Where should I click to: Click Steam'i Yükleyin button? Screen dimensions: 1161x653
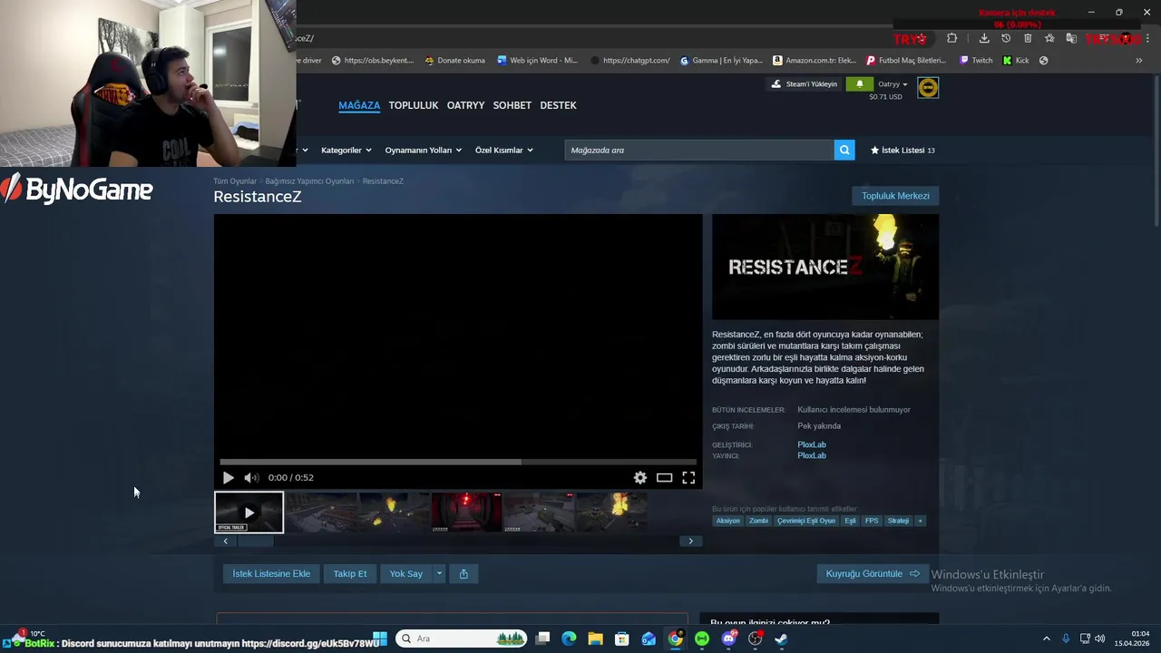[805, 84]
